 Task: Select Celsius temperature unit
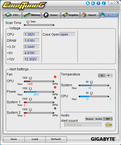point(102,75)
